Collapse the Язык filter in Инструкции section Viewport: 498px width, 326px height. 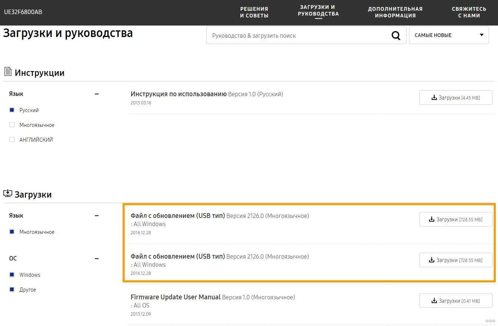click(97, 94)
